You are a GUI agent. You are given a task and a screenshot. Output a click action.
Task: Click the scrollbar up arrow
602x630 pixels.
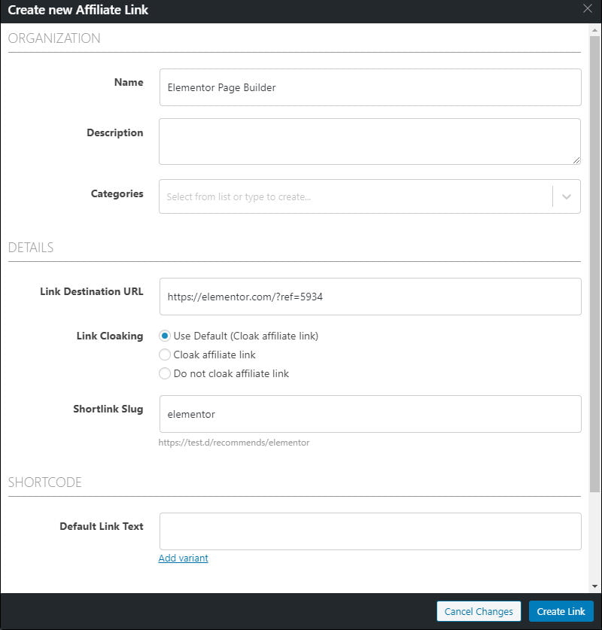coord(594,31)
